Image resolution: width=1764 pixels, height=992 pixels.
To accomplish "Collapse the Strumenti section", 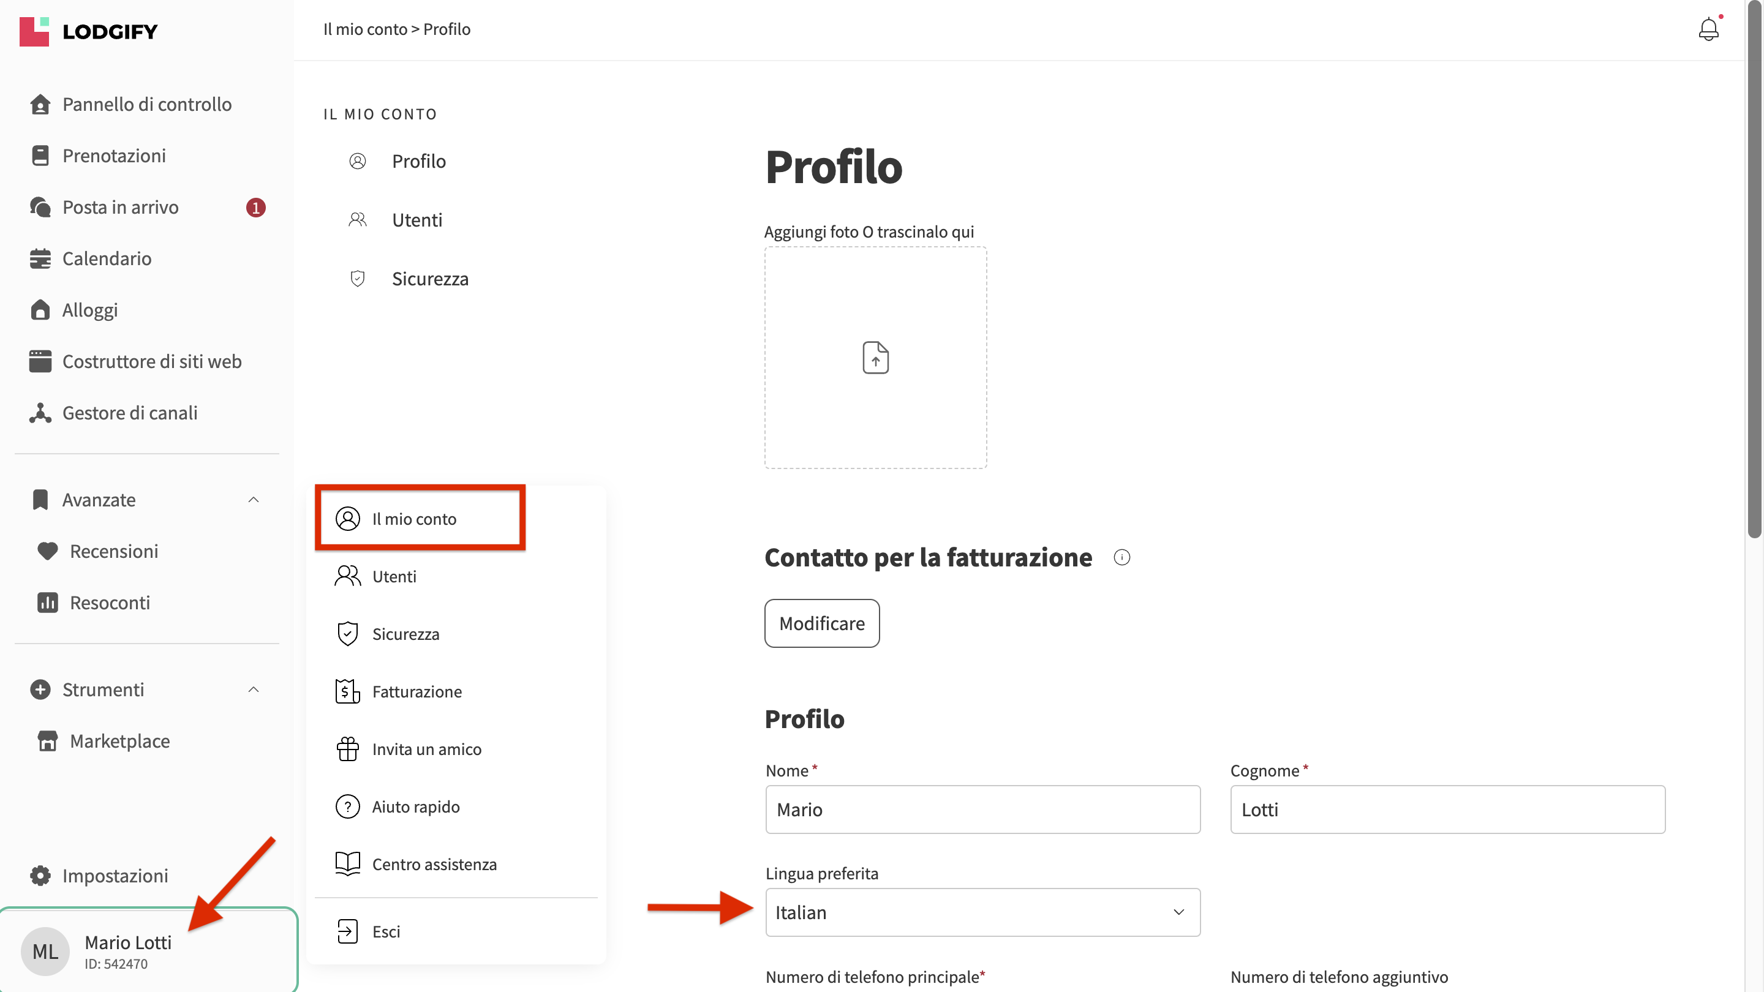I will pyautogui.click(x=254, y=690).
